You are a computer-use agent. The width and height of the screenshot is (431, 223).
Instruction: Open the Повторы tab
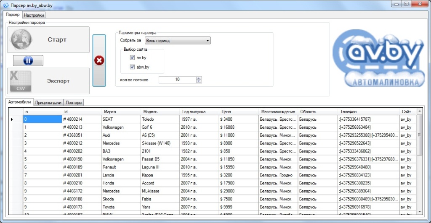click(x=74, y=103)
